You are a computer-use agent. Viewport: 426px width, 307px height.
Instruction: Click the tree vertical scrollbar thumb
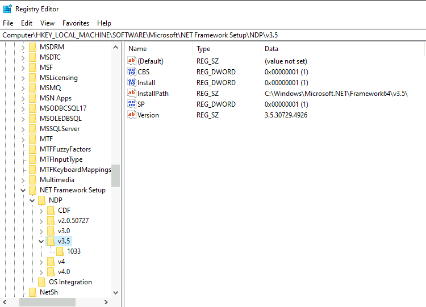[x=115, y=175]
